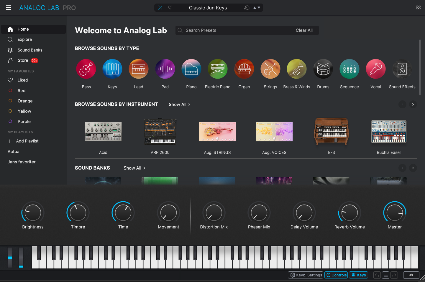Show All sound banks
The width and height of the screenshot is (425, 282).
[134, 168]
